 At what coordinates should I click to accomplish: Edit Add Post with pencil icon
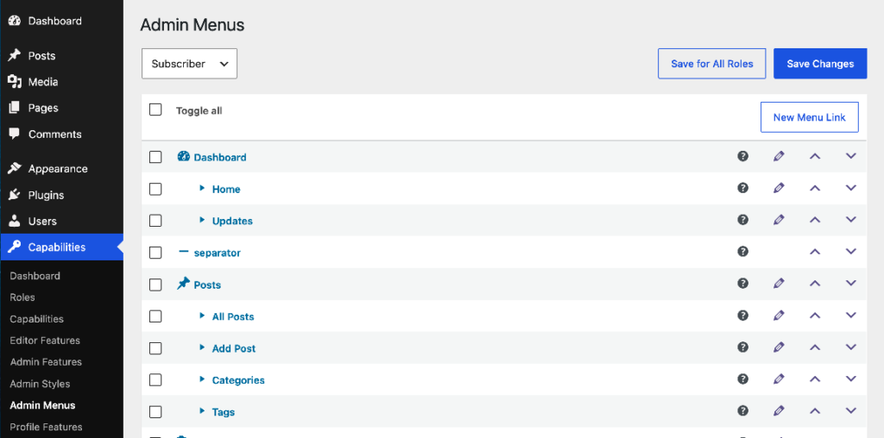779,347
